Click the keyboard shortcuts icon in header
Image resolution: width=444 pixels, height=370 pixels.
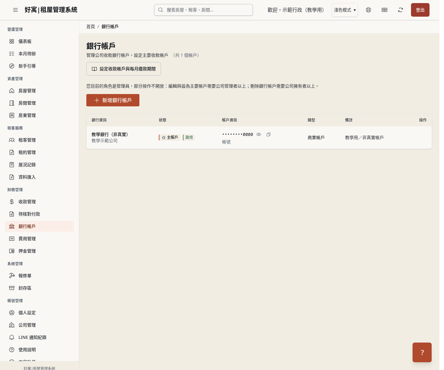click(x=384, y=10)
